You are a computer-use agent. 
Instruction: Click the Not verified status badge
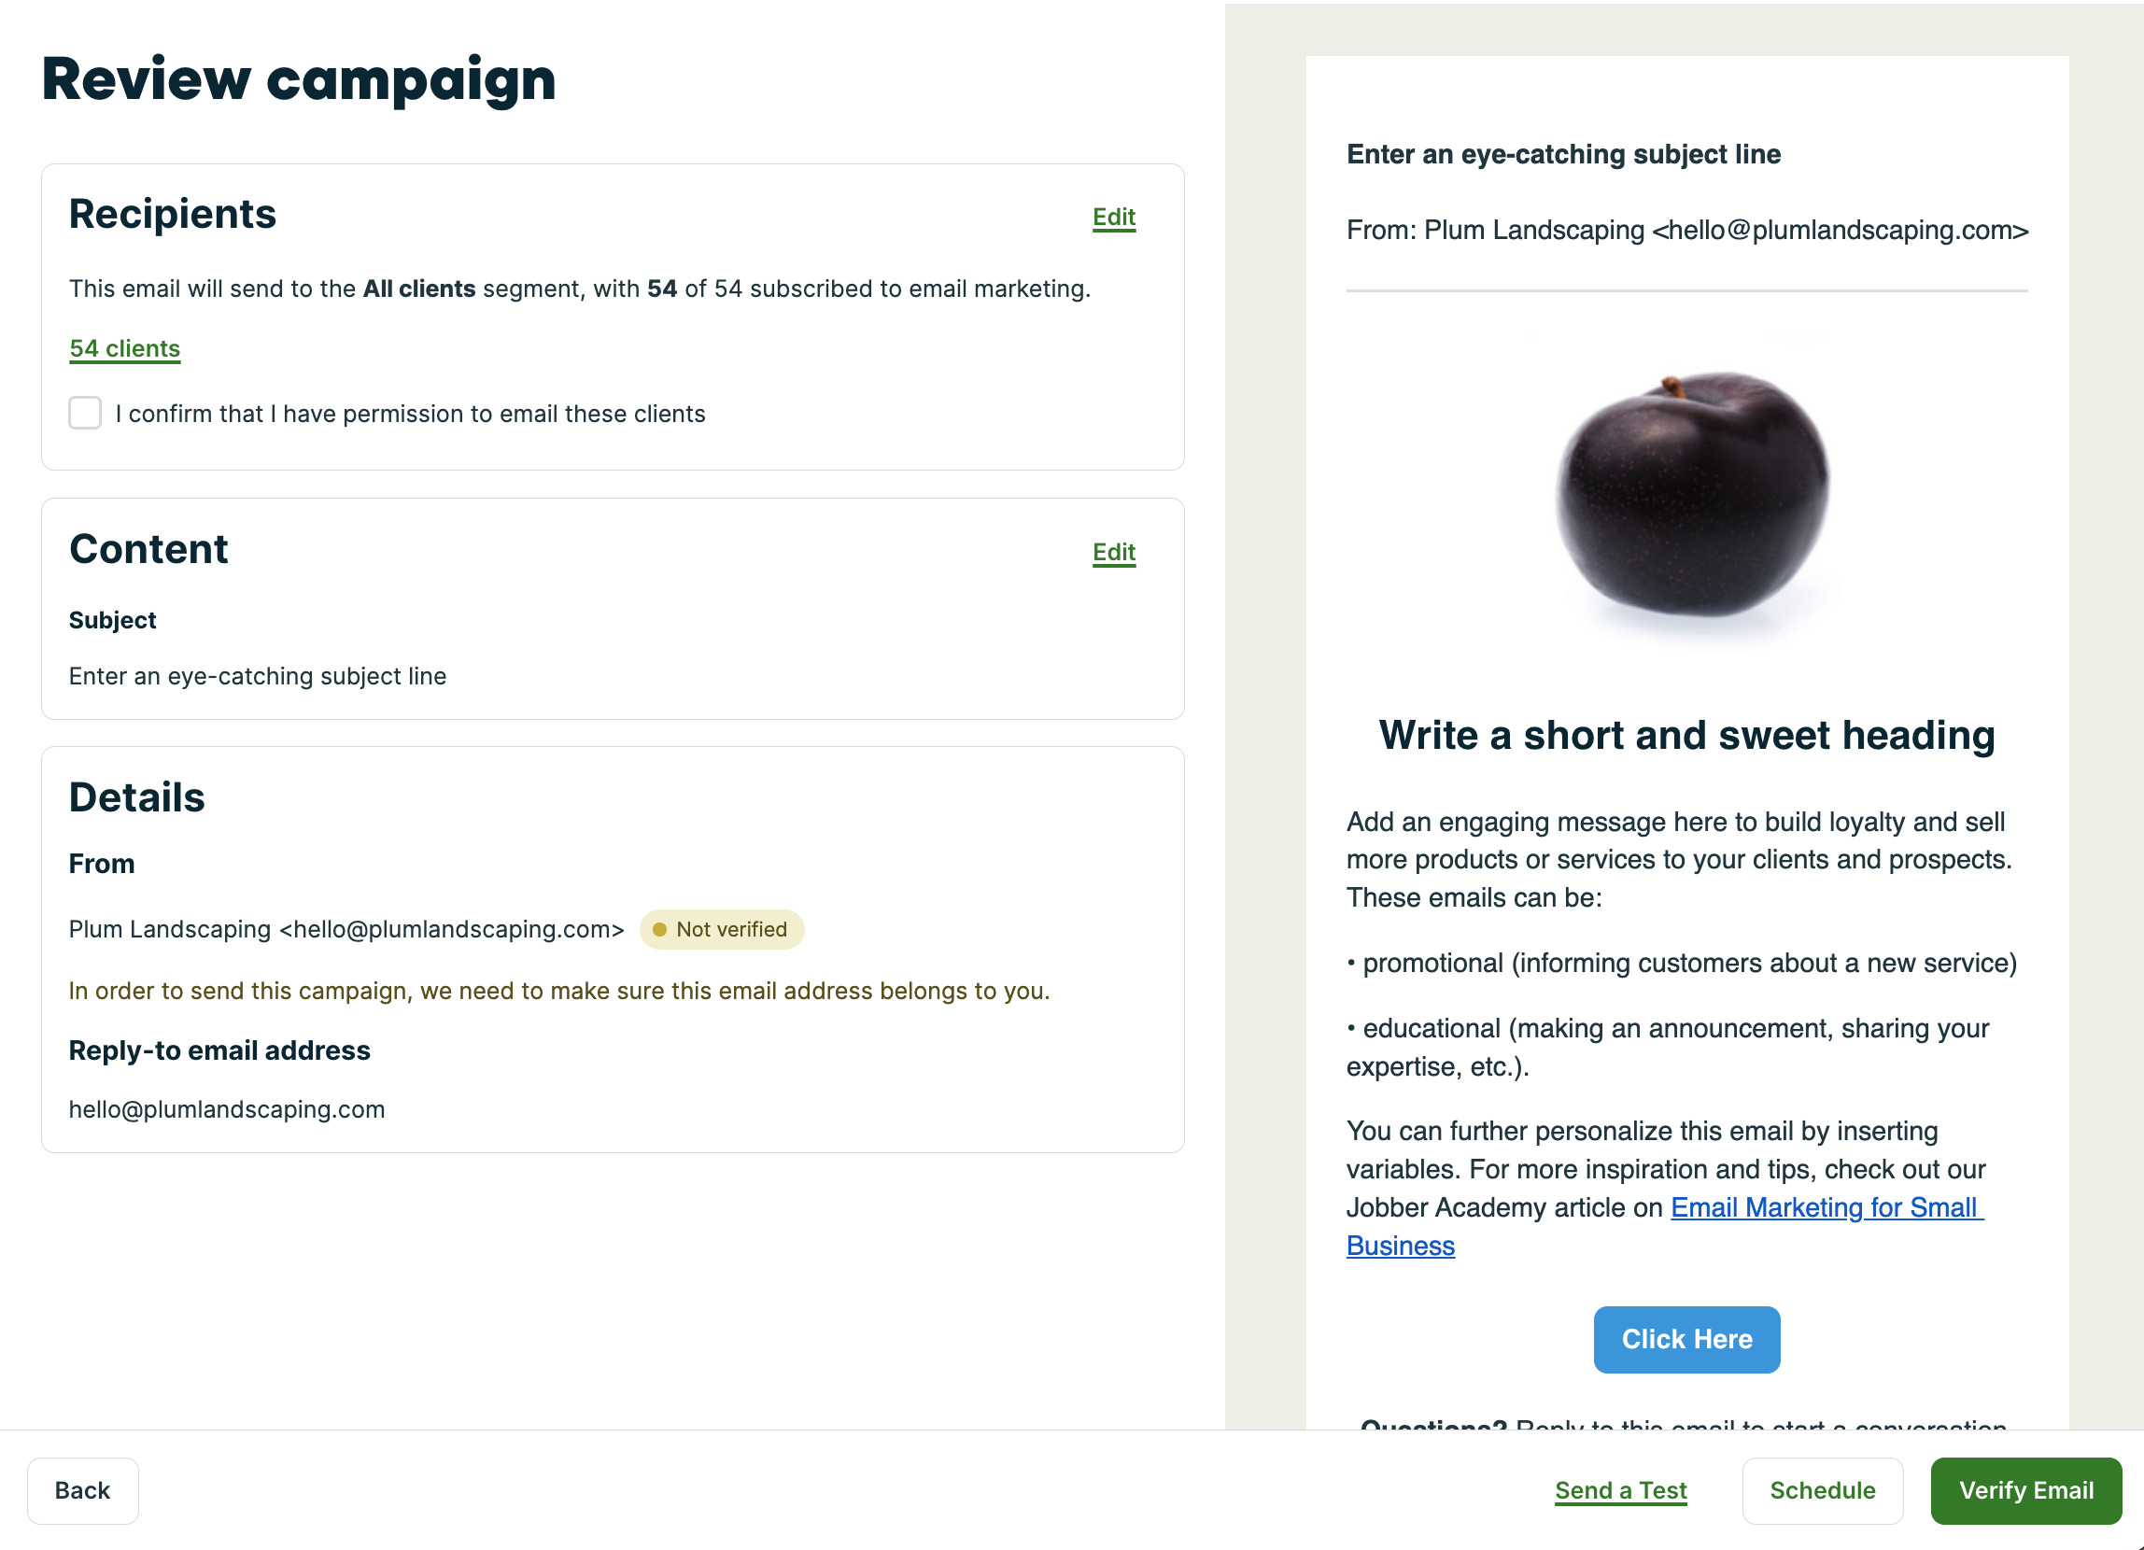tap(722, 929)
